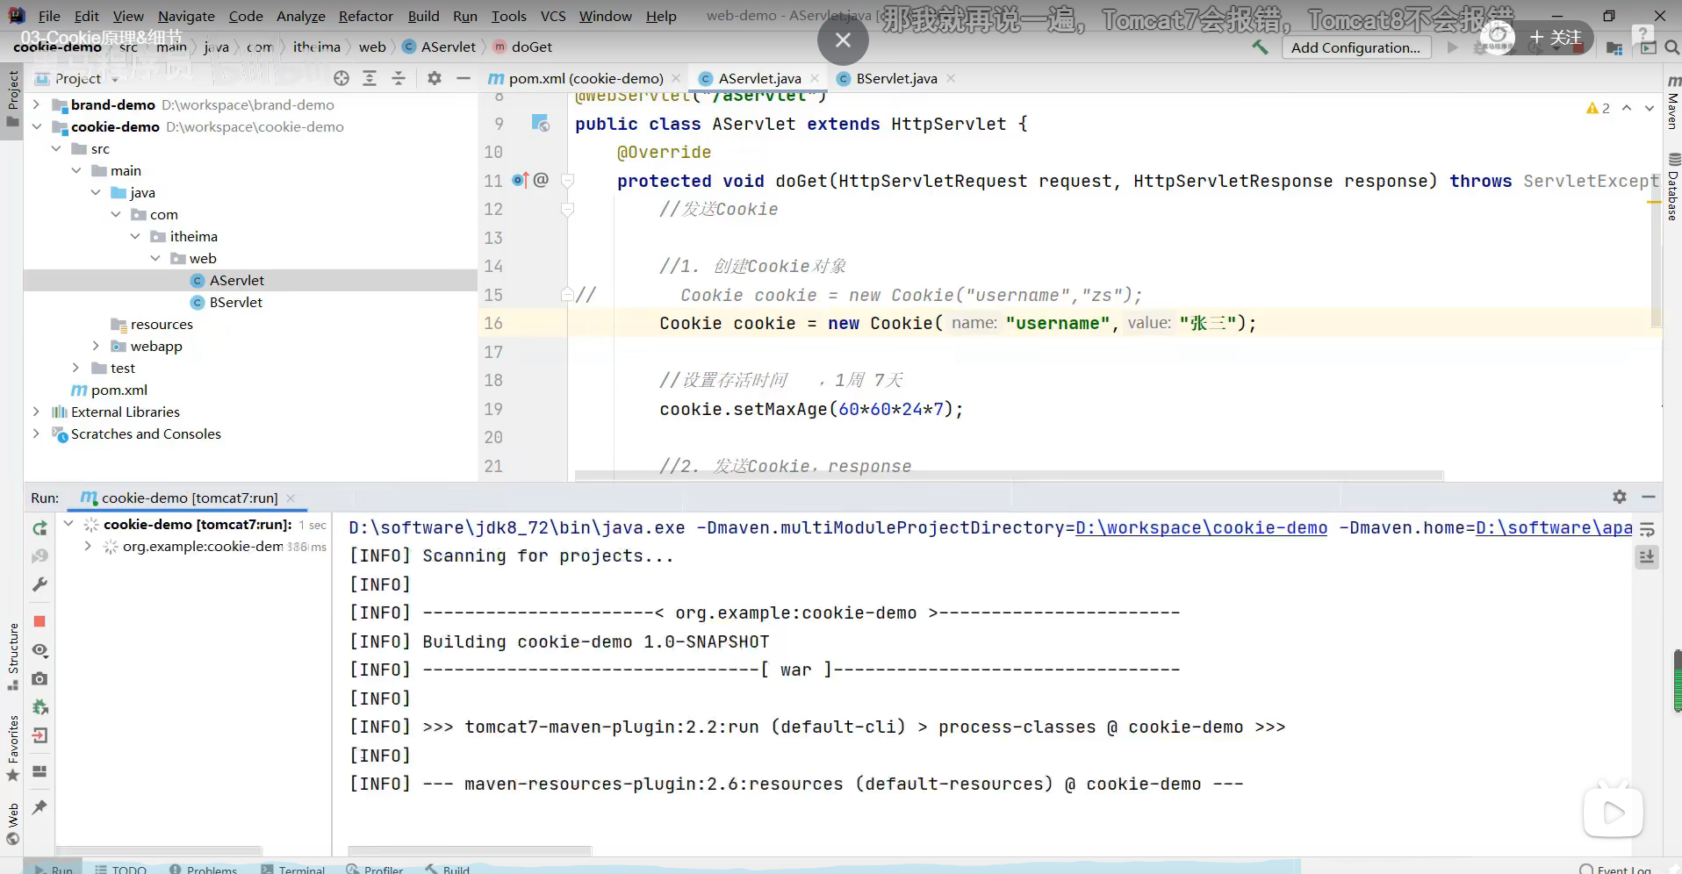This screenshot has width=1682, height=874.
Task: Close the pom.xml (cookie-demo) tab
Action: click(676, 78)
